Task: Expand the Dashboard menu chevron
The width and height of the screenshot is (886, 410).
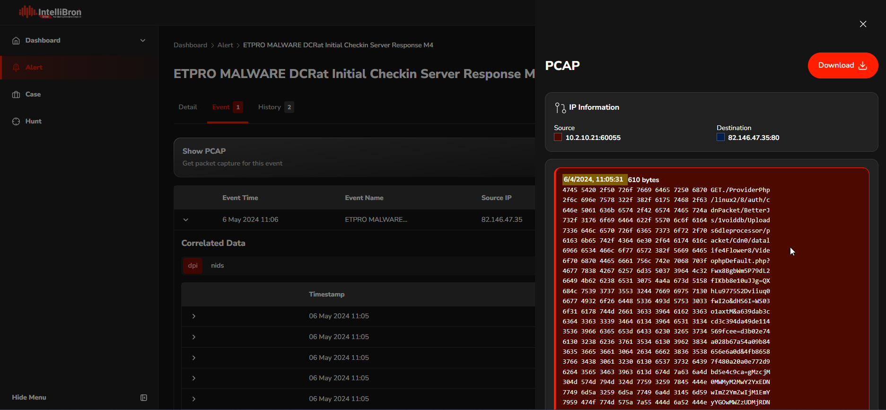Action: coord(143,41)
